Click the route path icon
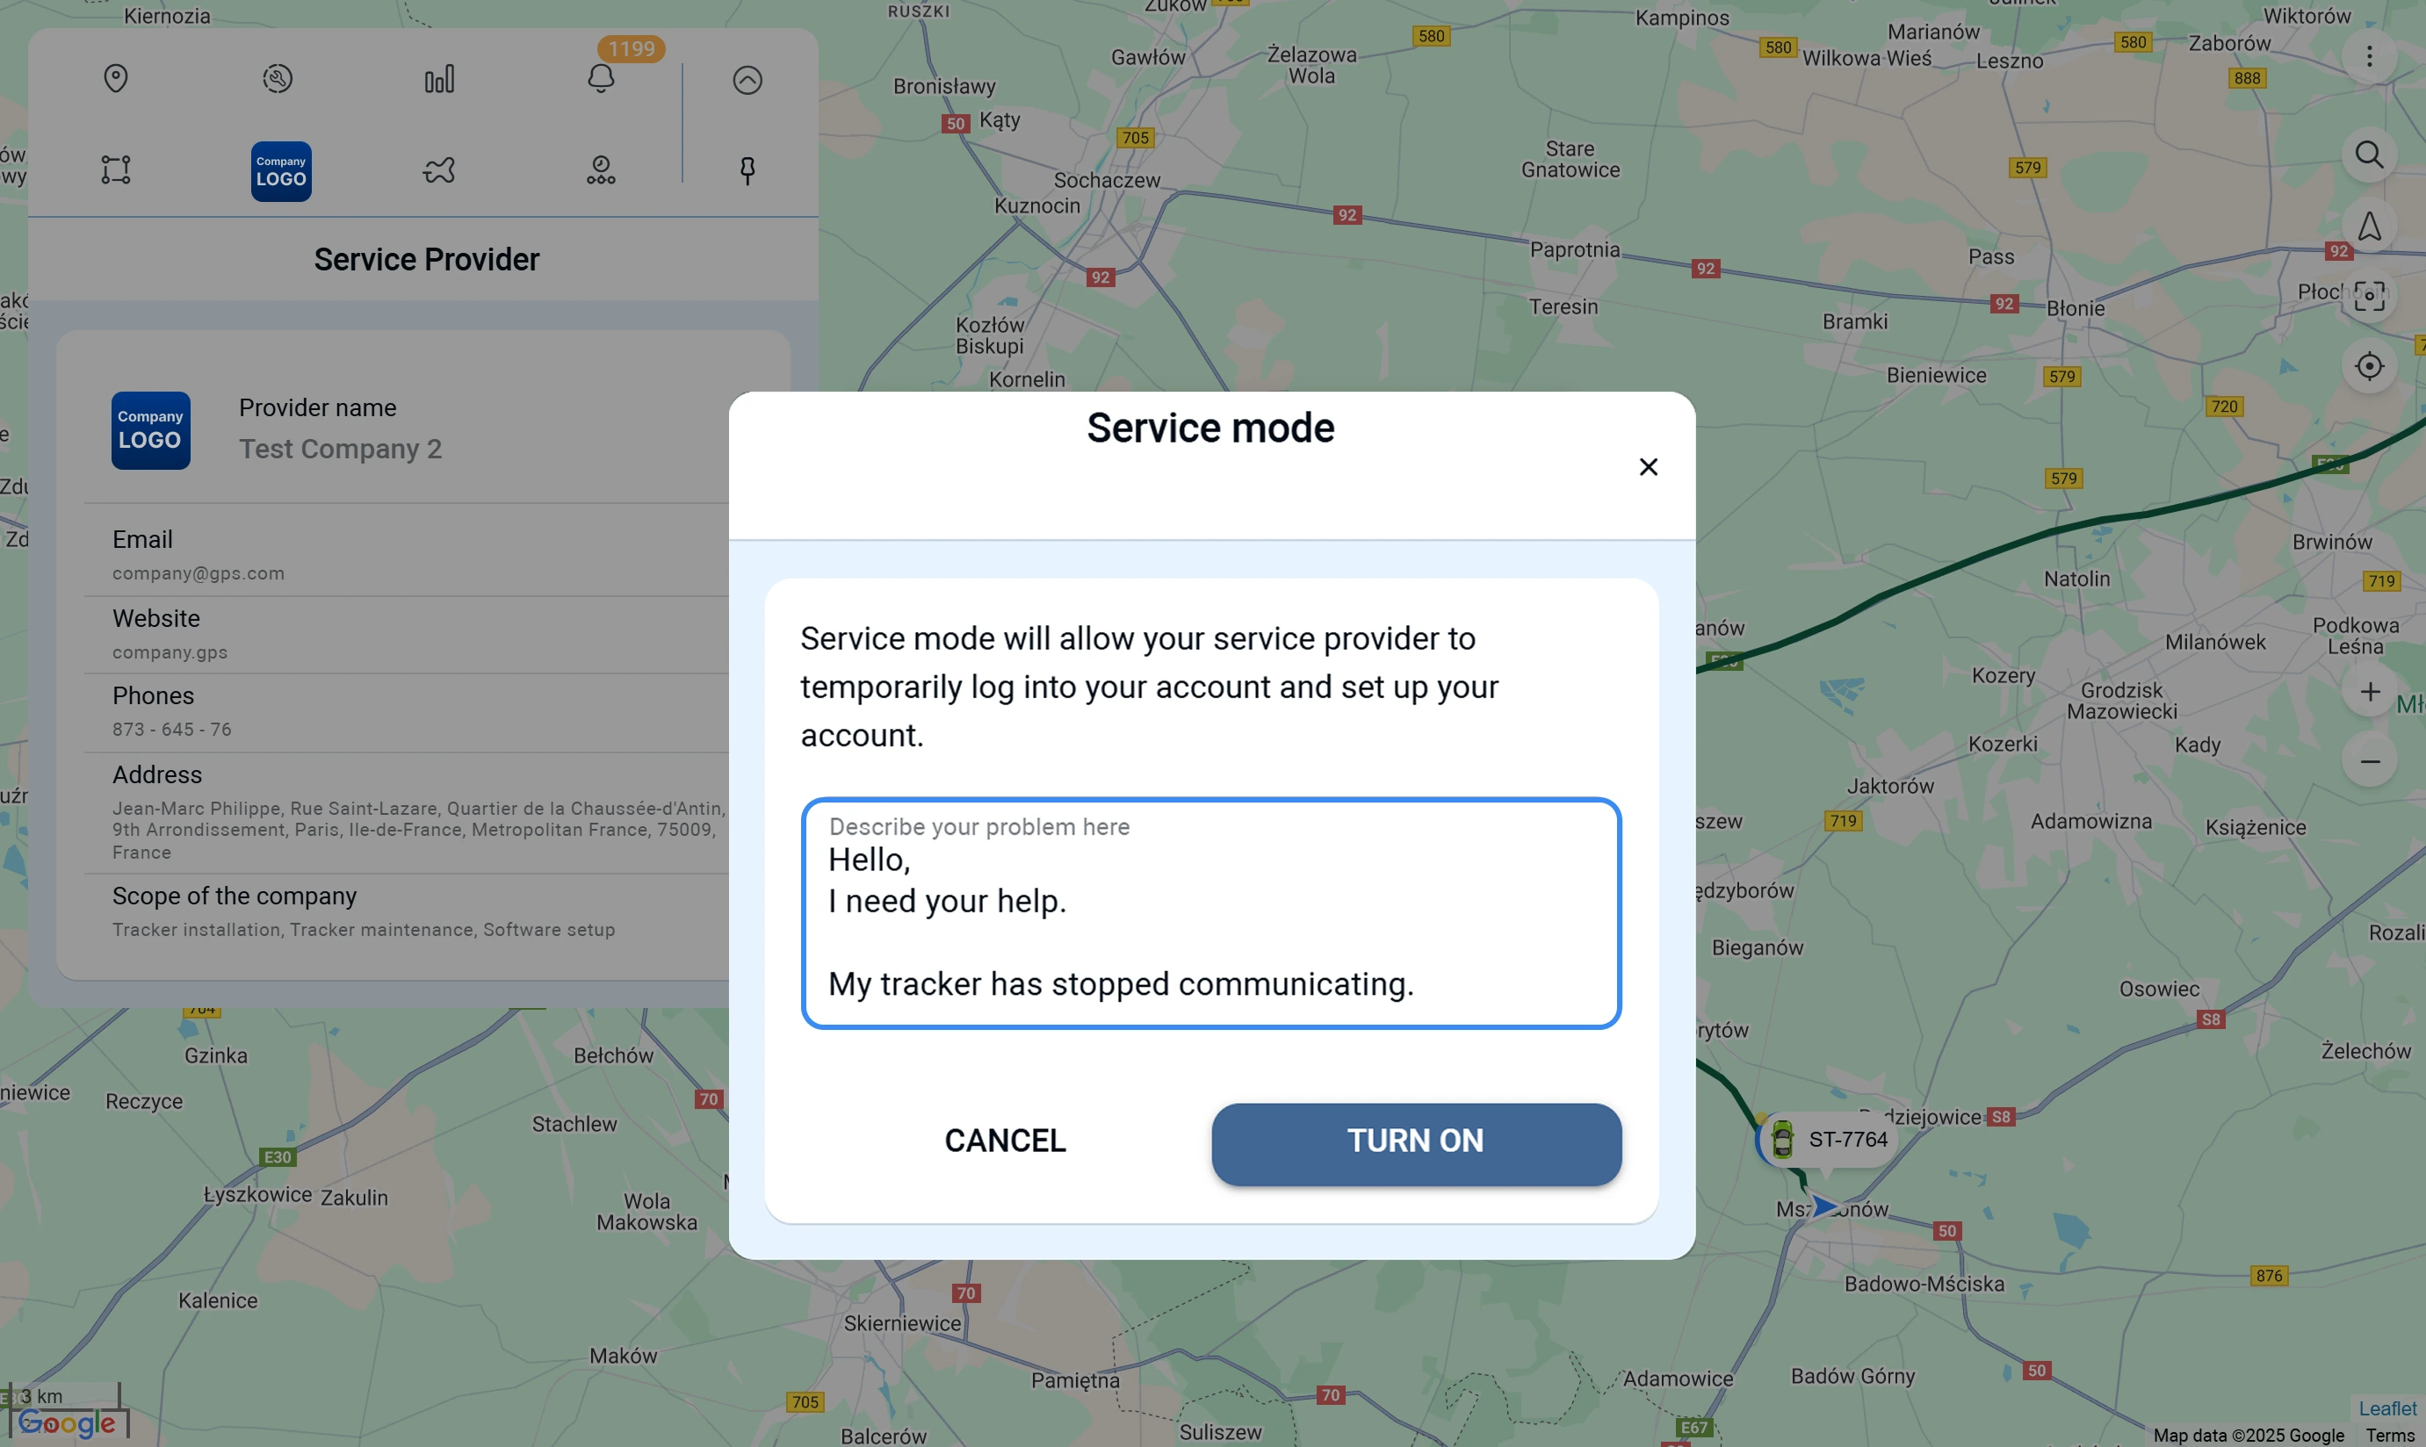Screen dimensions: 2426x1447 [439, 170]
